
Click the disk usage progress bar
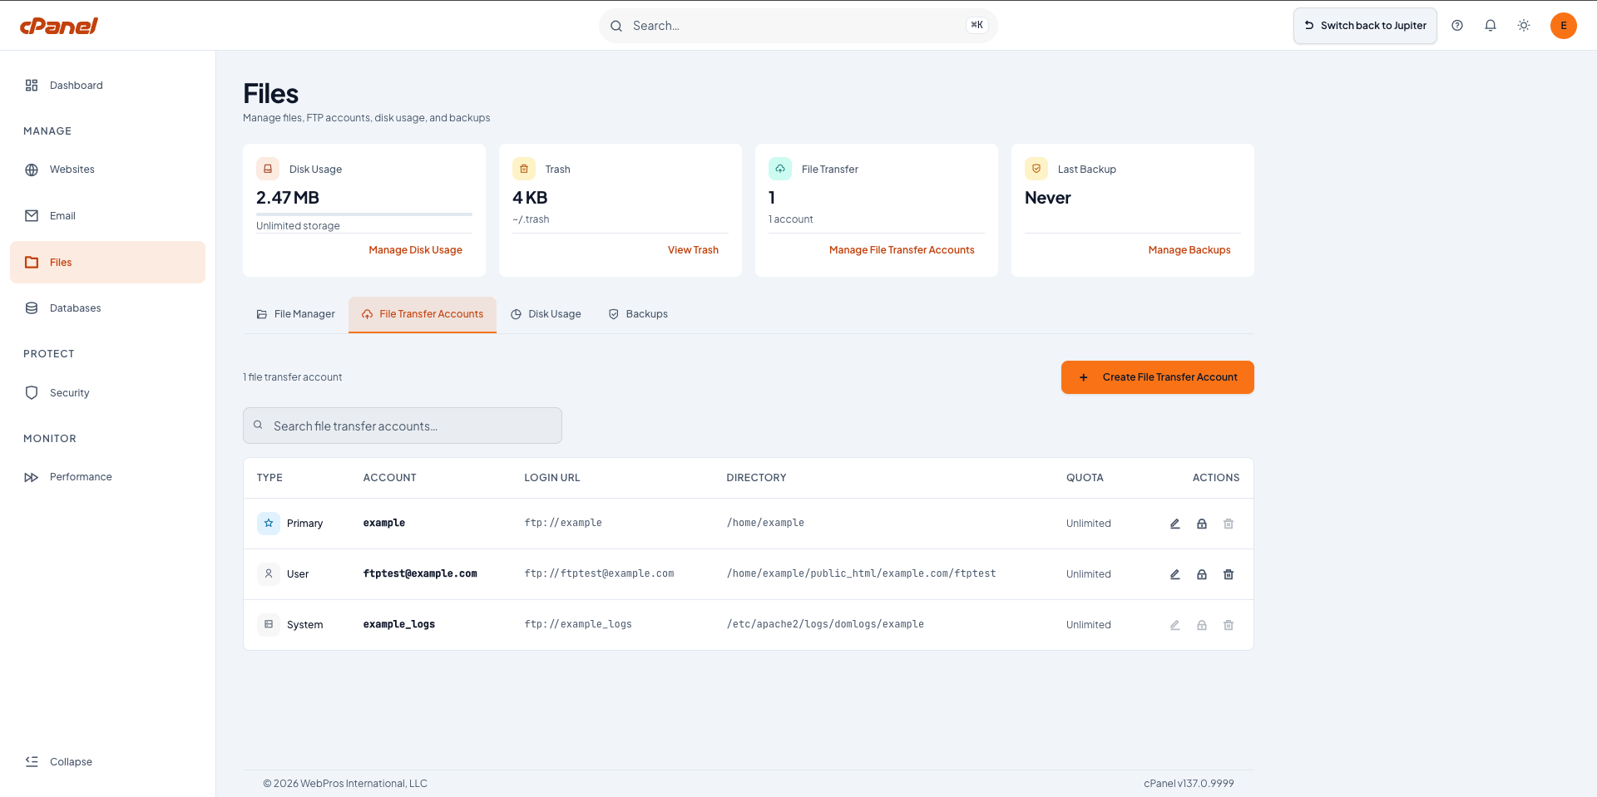click(x=364, y=214)
